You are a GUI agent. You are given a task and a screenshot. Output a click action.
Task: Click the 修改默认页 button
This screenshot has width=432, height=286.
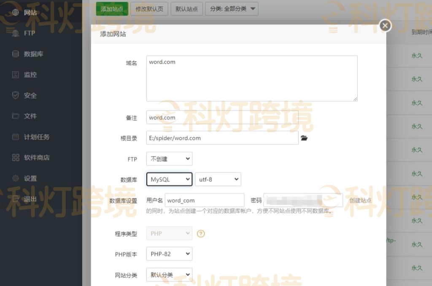(149, 9)
